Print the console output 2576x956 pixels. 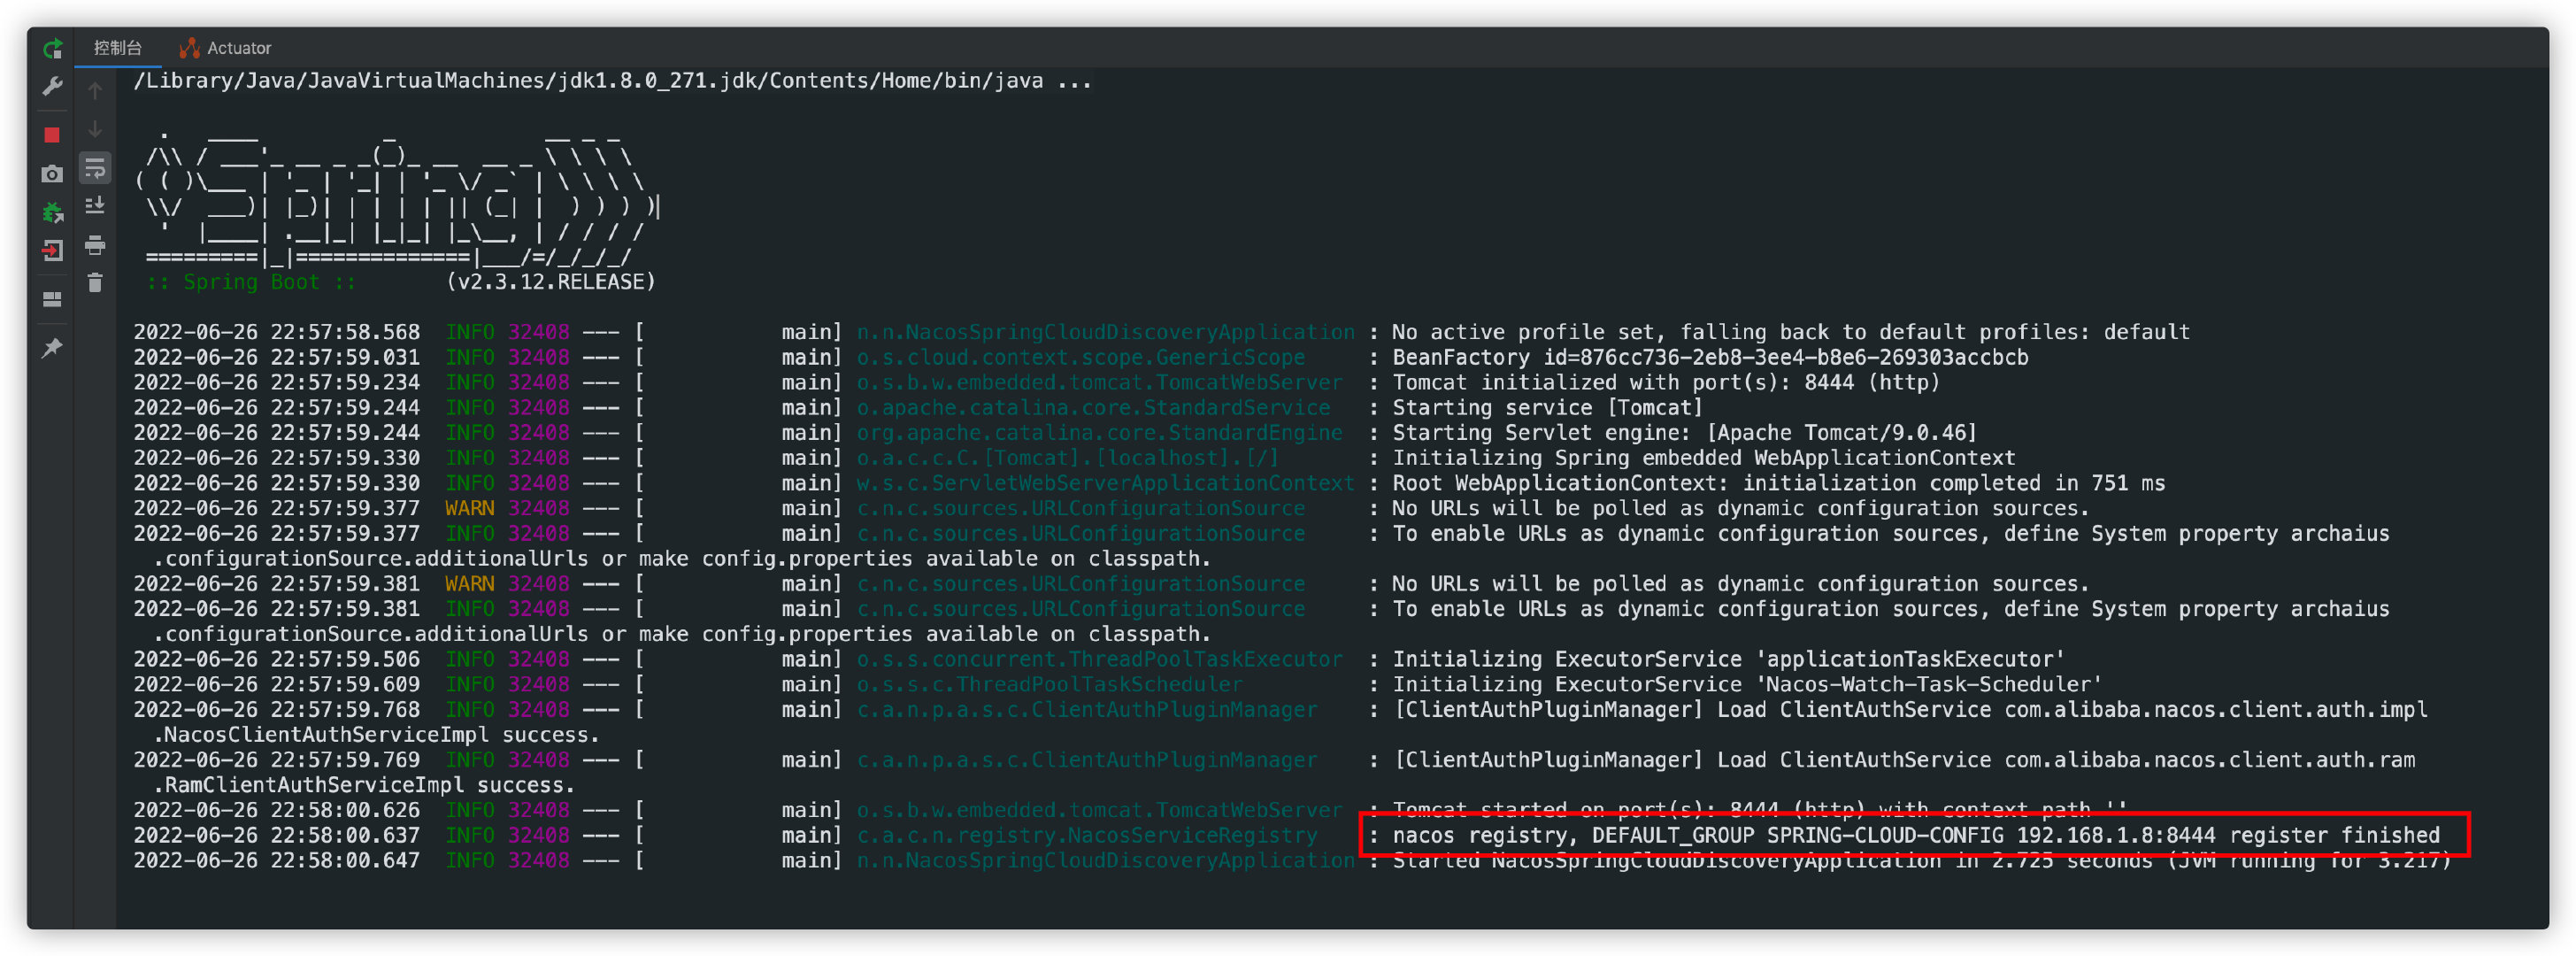click(x=95, y=245)
